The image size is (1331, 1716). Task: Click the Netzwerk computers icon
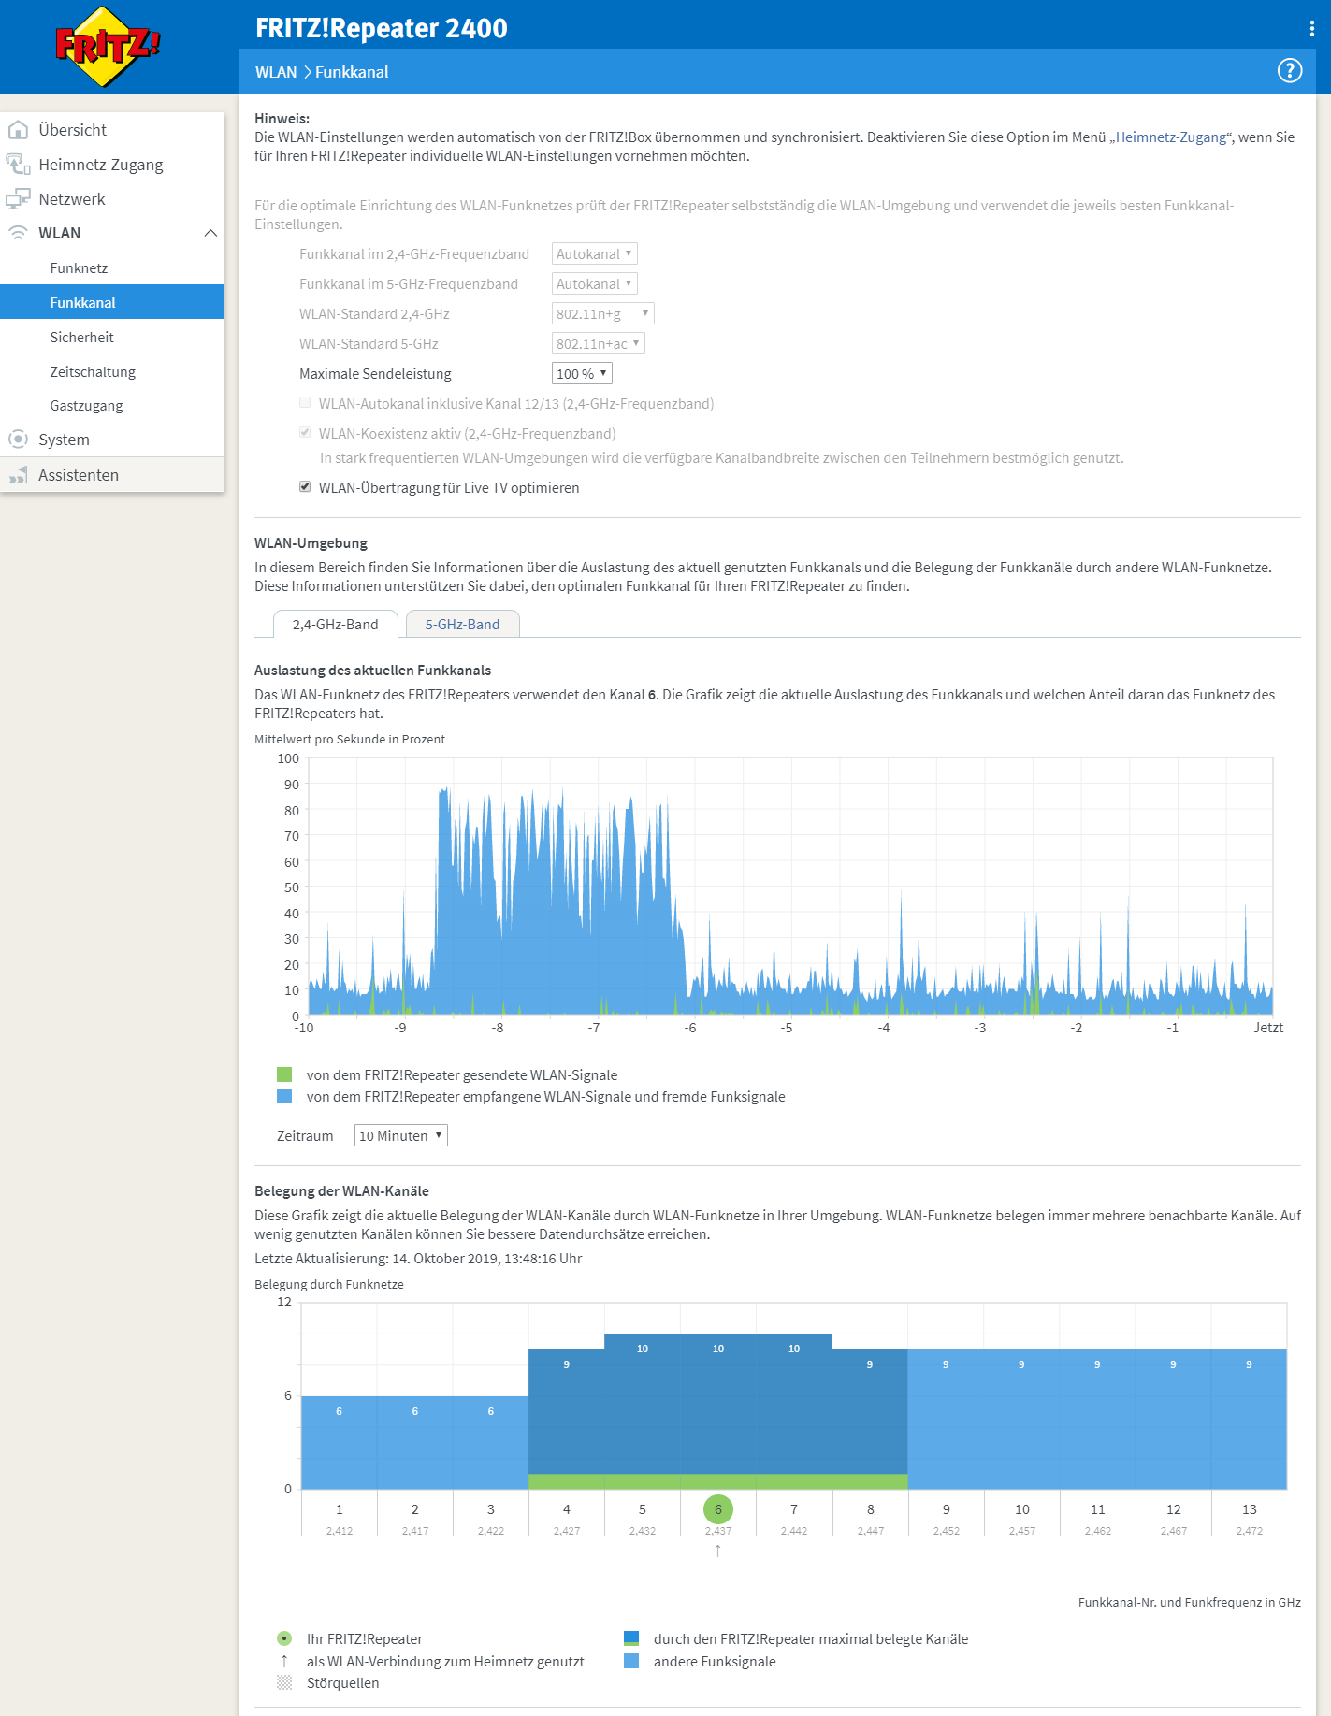(x=18, y=199)
